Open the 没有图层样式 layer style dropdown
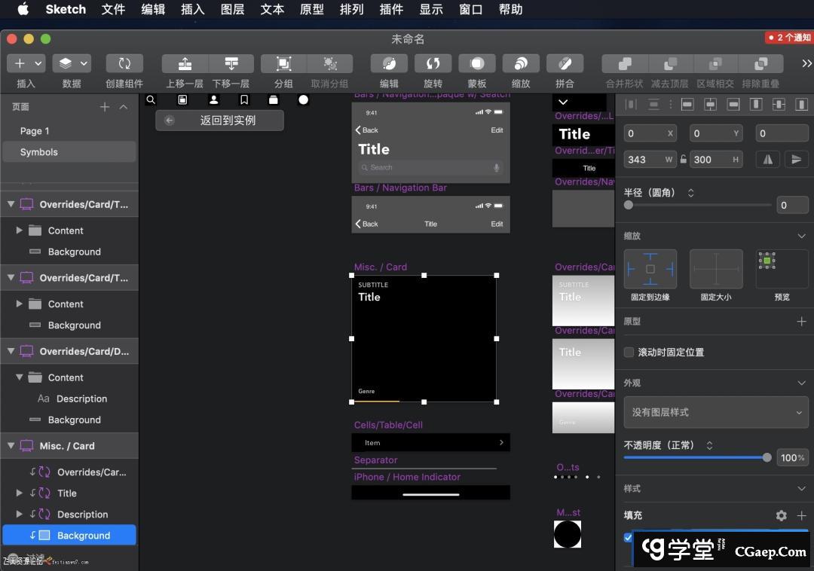 point(715,412)
